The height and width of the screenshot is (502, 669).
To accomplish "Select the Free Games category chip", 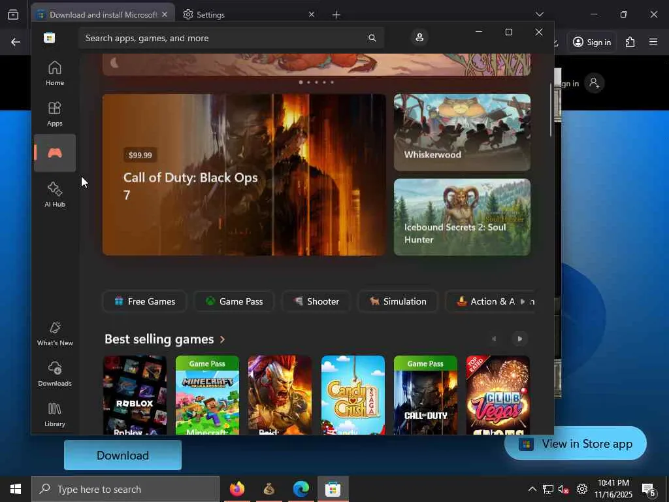I will coord(144,301).
